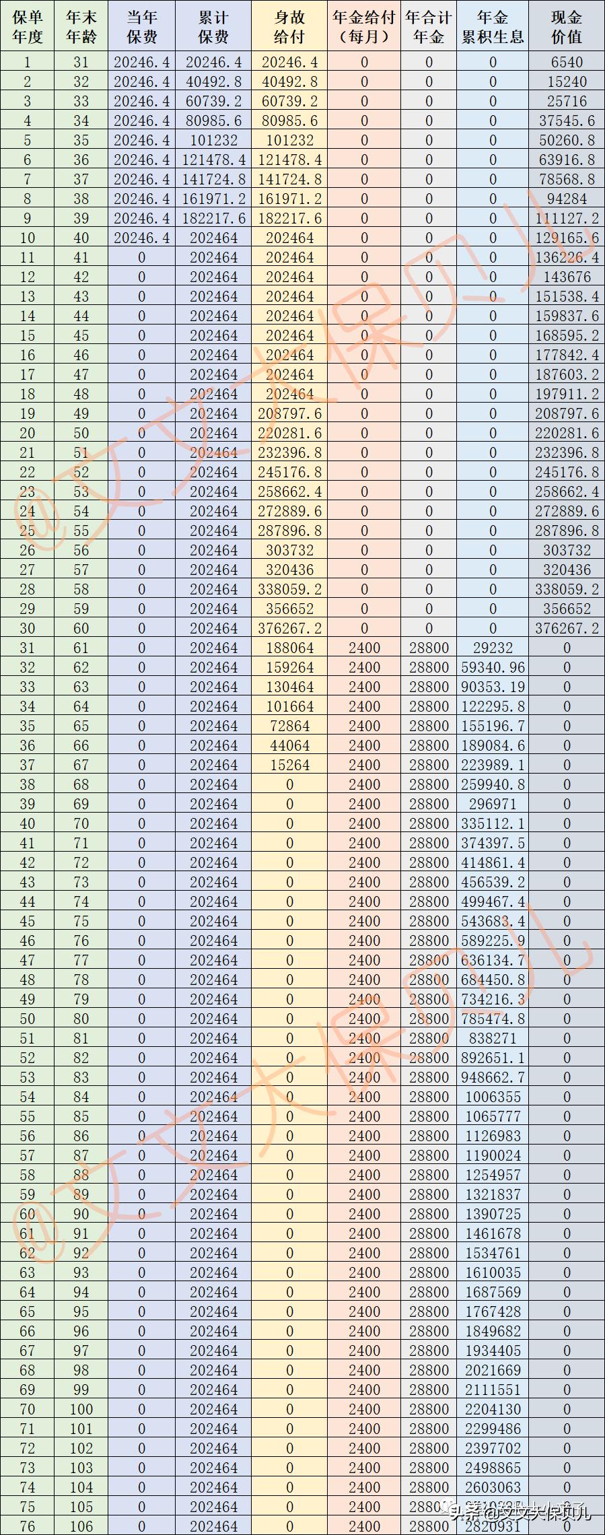Select accumulated annuity cell 90353.19
605x1535 pixels.
[493, 687]
